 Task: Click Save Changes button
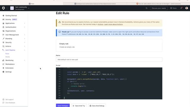[63, 106]
